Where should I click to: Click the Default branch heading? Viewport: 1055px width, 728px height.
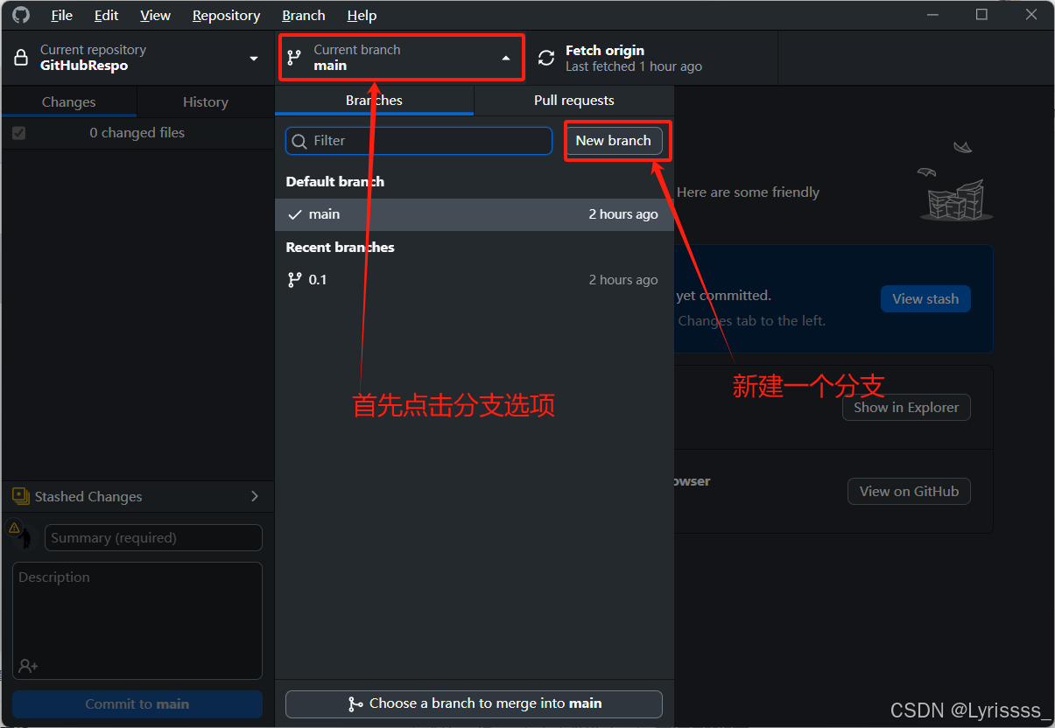tap(335, 182)
